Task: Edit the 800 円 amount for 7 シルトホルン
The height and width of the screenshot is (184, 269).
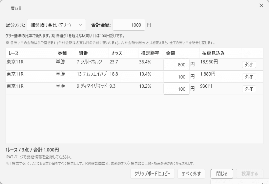Action: point(176,65)
